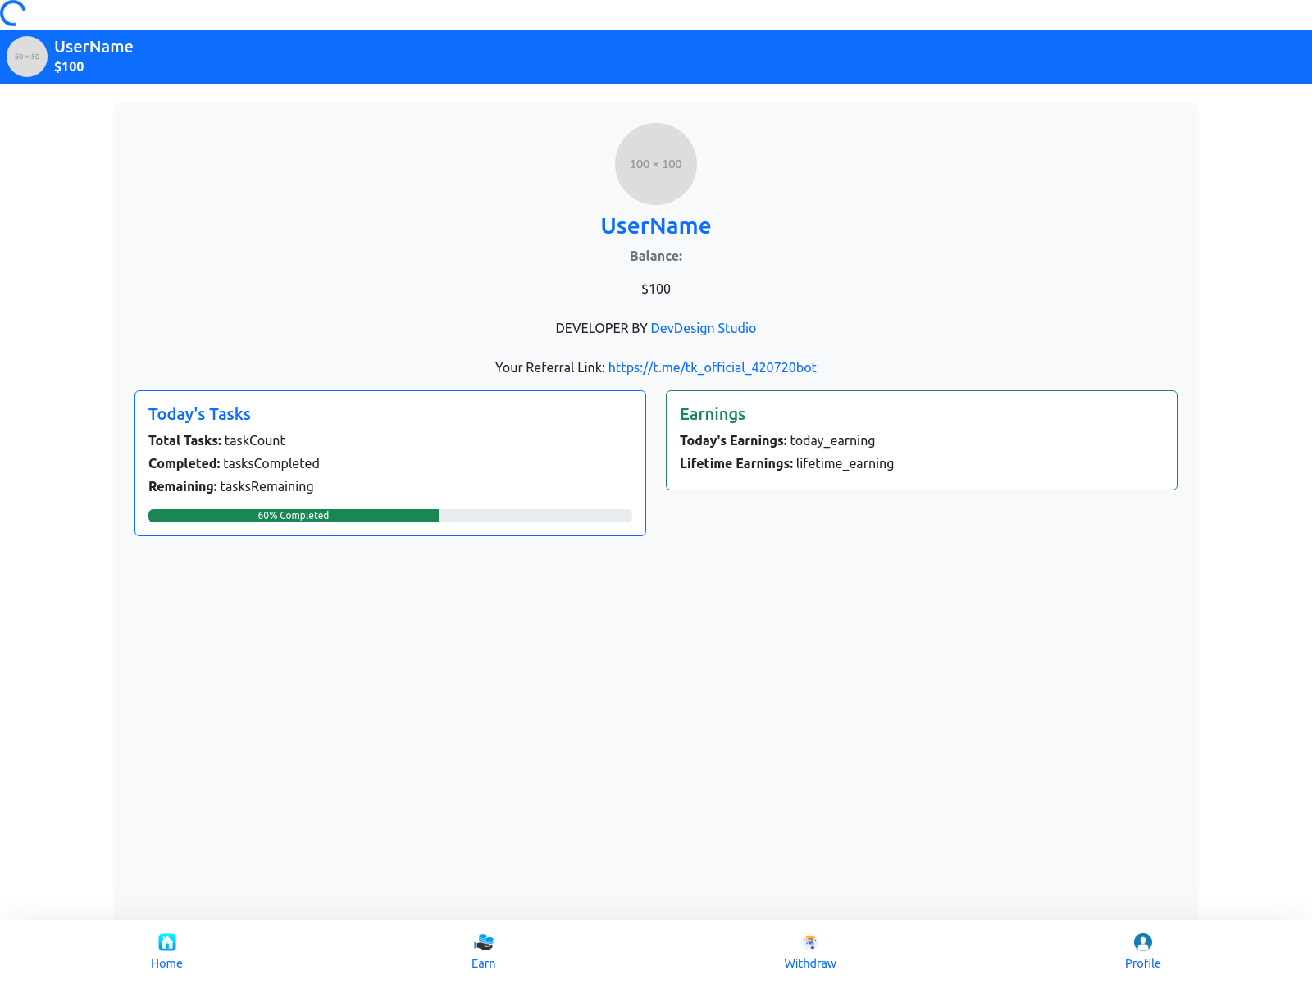
Task: Click the $100 value under Balance
Action: coord(656,289)
